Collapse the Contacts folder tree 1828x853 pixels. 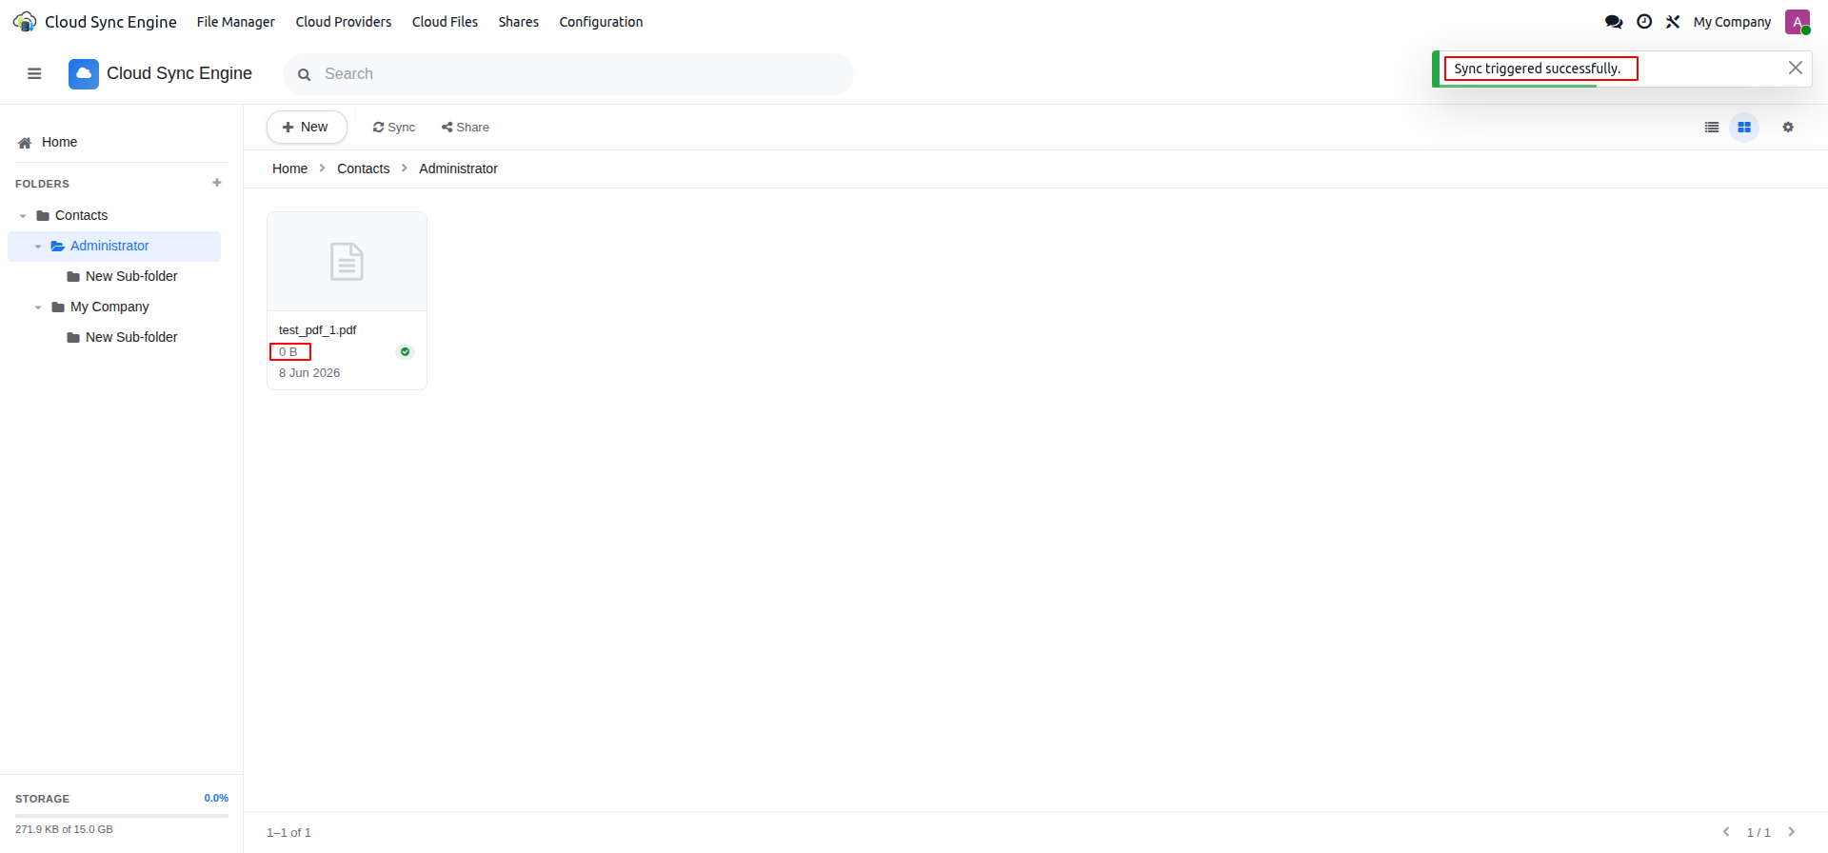point(23,216)
